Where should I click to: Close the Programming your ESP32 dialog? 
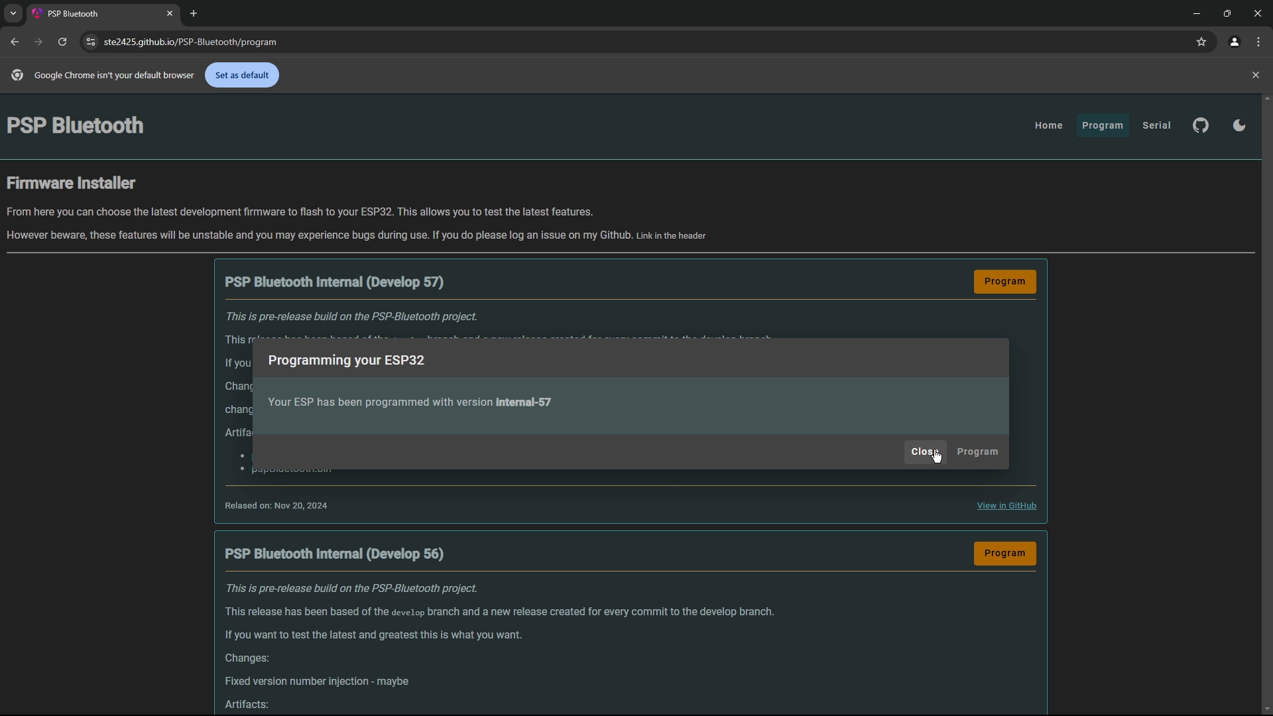(x=924, y=452)
